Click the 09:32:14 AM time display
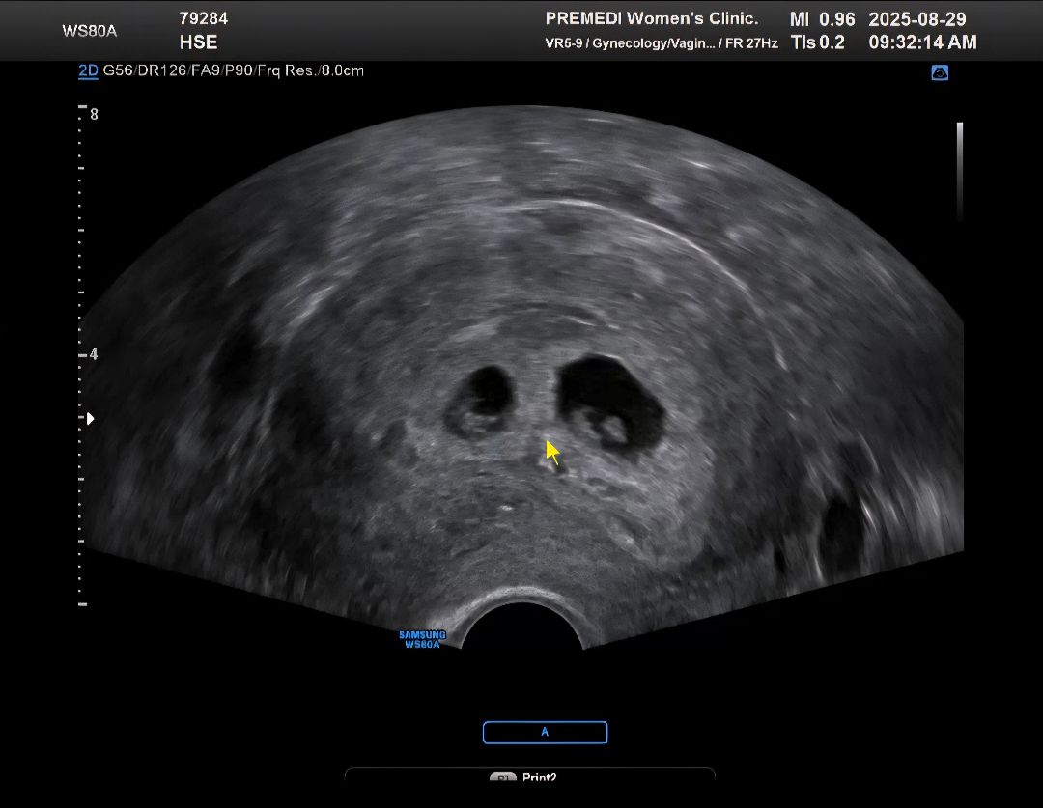Image resolution: width=1043 pixels, height=808 pixels. click(x=922, y=42)
